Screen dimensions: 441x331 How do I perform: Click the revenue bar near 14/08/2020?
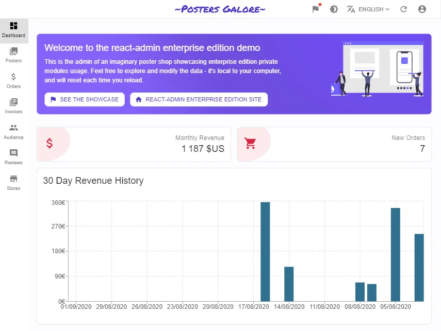(x=289, y=284)
